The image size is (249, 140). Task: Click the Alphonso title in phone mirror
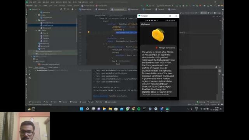click(x=146, y=24)
